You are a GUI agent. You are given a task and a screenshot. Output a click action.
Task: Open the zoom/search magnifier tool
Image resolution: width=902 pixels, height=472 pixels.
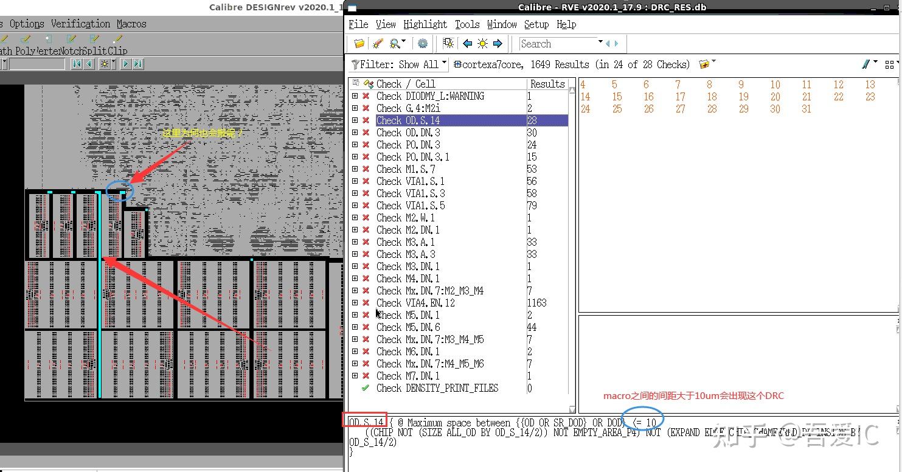[x=395, y=43]
